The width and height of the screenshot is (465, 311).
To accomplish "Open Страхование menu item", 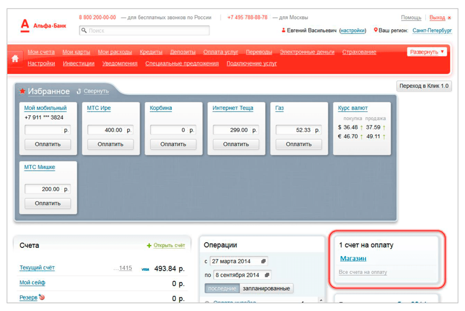I will pos(359,52).
